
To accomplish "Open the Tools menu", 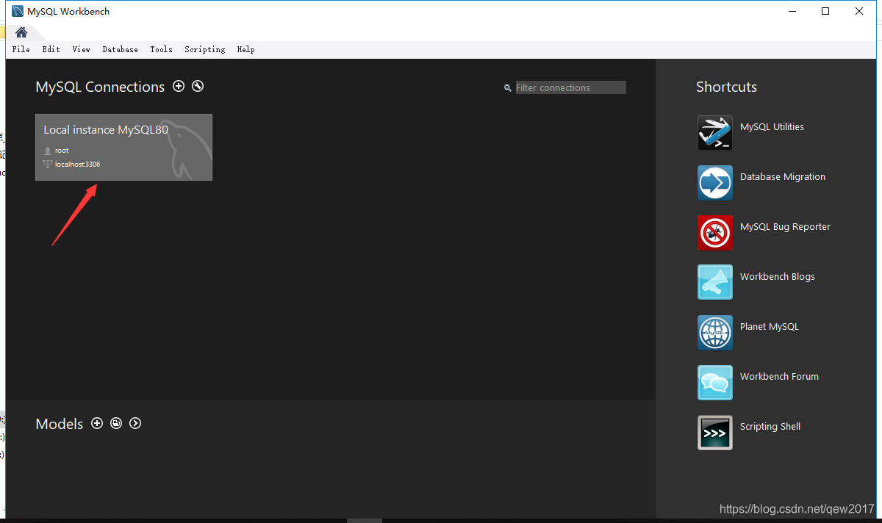I will 161,49.
